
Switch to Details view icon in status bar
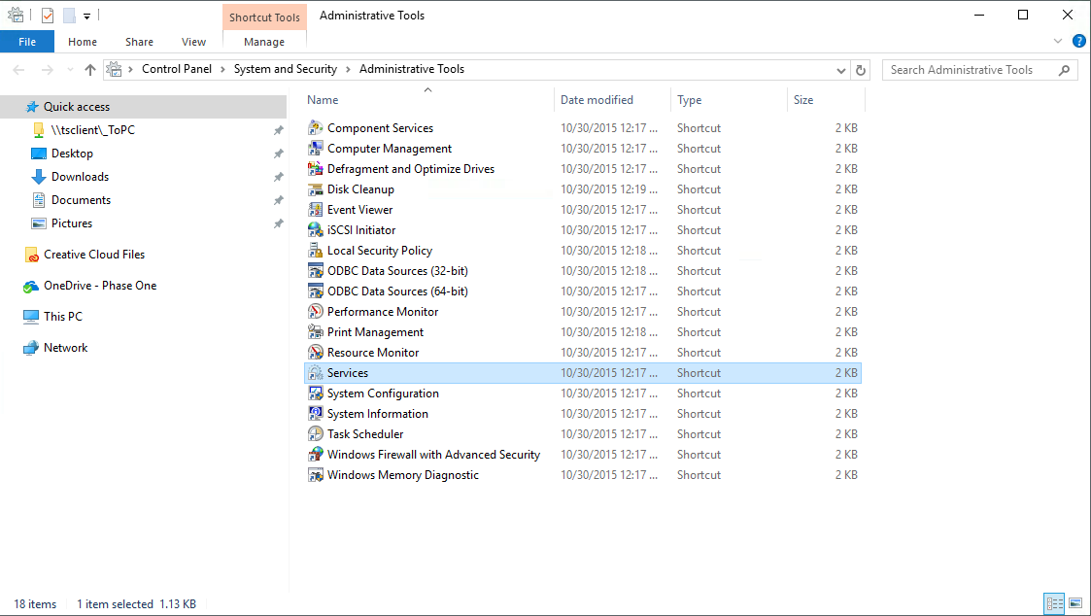[1054, 602]
